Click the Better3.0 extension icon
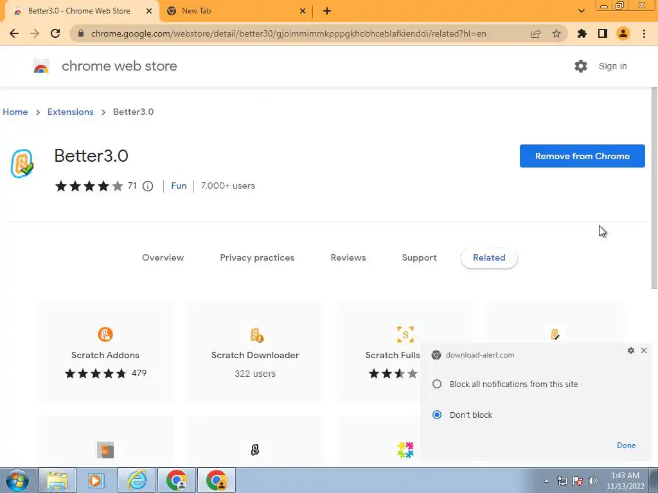The image size is (658, 493). click(x=22, y=164)
